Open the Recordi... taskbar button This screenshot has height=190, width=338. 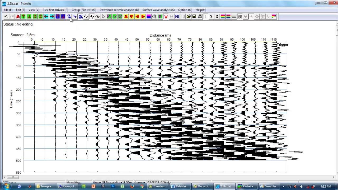pyautogui.click(x=202, y=186)
